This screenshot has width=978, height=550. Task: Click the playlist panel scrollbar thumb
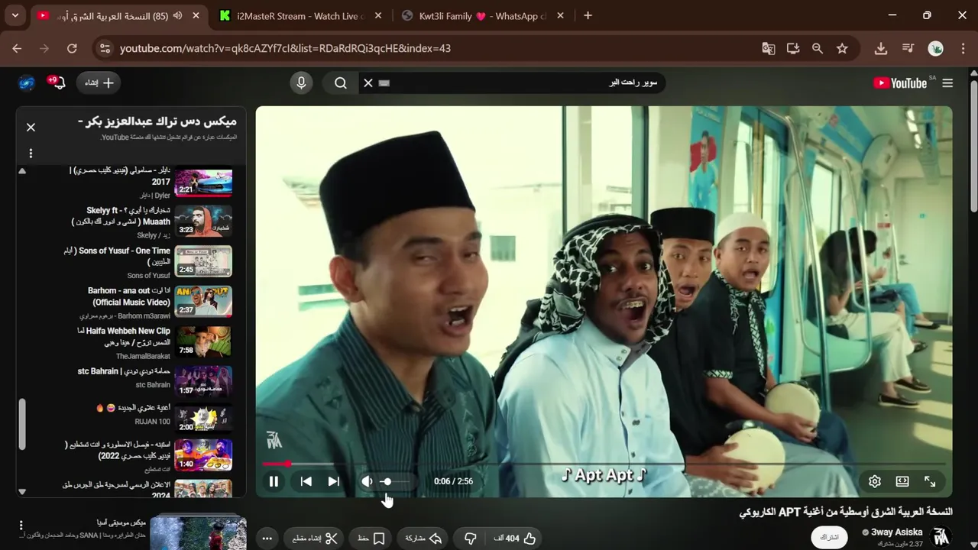point(21,424)
